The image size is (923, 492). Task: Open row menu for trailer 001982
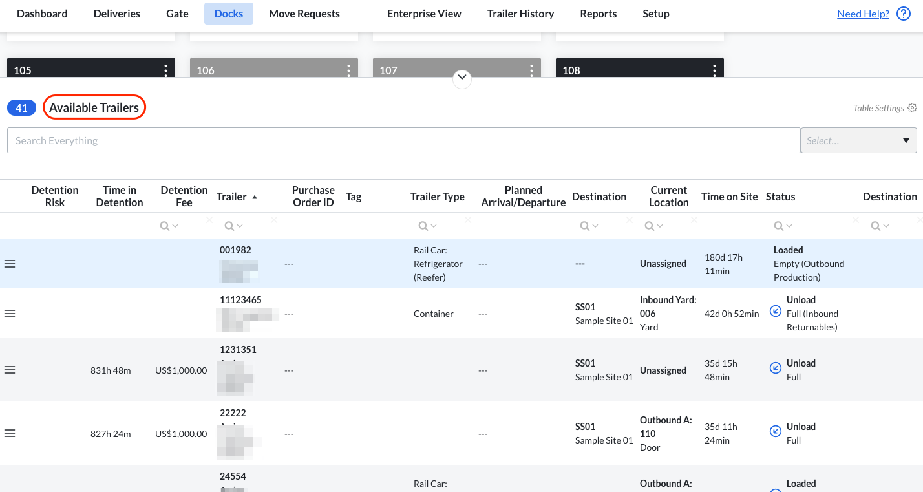point(10,264)
